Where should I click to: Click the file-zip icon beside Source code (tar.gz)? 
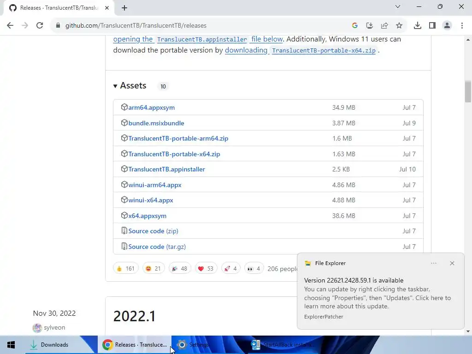(124, 246)
